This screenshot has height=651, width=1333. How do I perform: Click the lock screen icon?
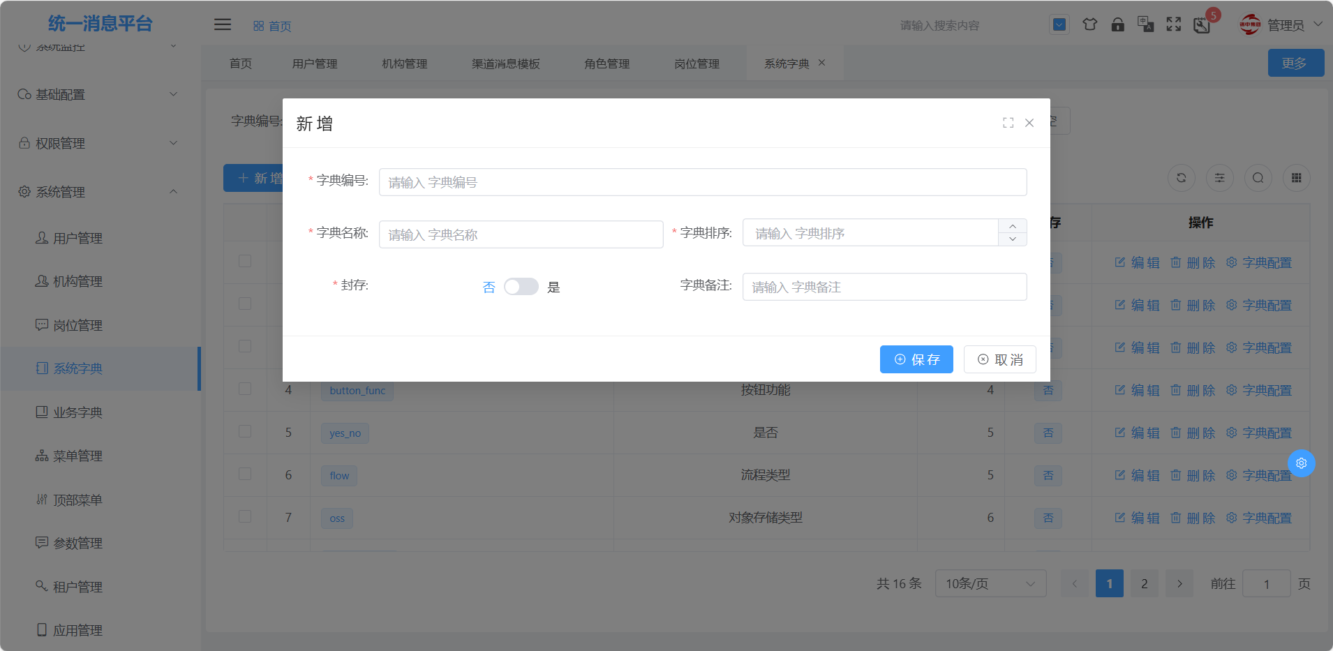tap(1117, 24)
